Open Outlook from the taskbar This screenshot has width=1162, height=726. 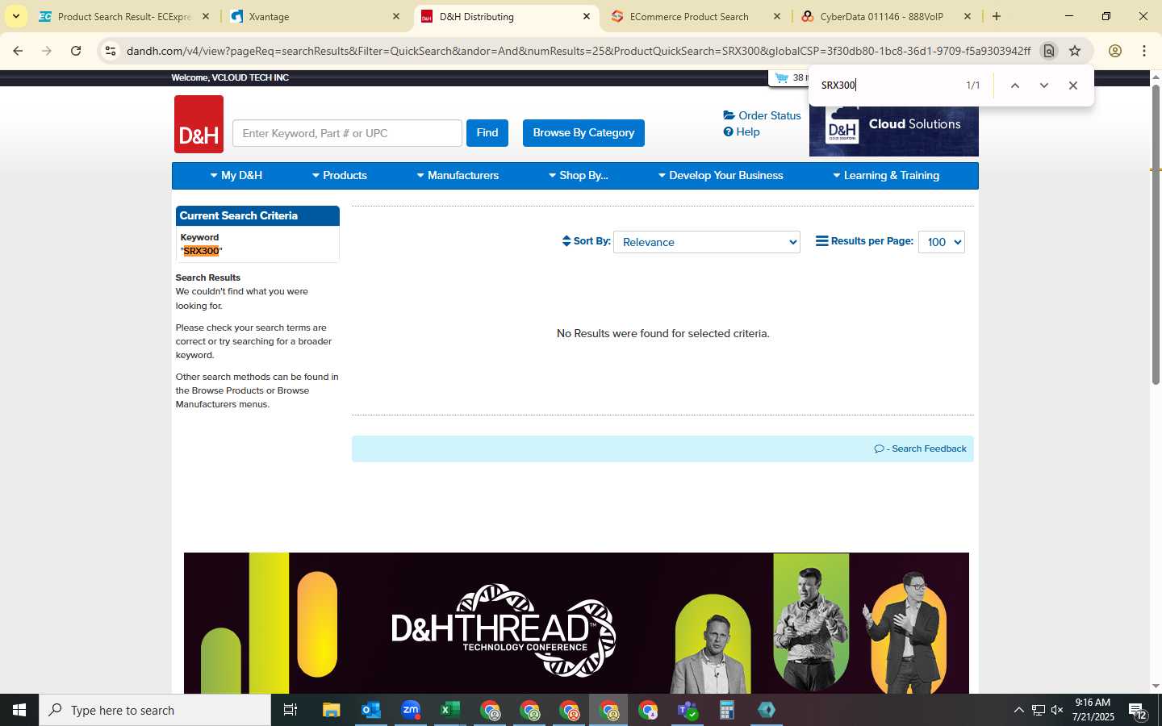pyautogui.click(x=370, y=710)
